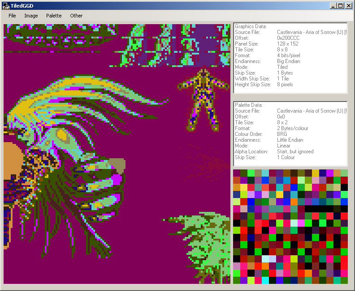This screenshot has width=355, height=291.
Task: Close the TiledGGD window
Action: (x=348, y=6)
